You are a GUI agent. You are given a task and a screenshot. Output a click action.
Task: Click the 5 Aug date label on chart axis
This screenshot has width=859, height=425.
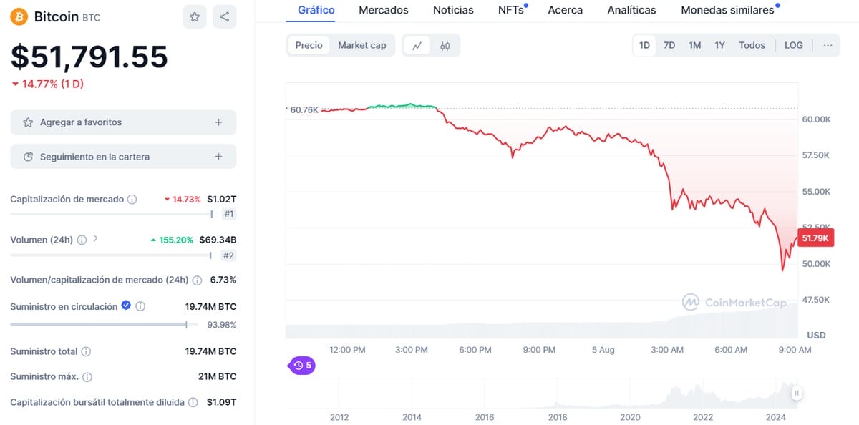[603, 350]
